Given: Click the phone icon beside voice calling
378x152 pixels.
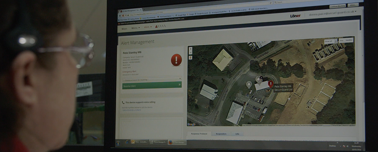Looking at the screenshot, I should point(123,103).
